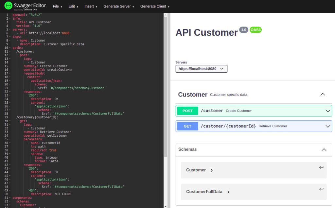
Task: Open the Servers dropdown showing https://localhost:8080
Action: (x=201, y=69)
